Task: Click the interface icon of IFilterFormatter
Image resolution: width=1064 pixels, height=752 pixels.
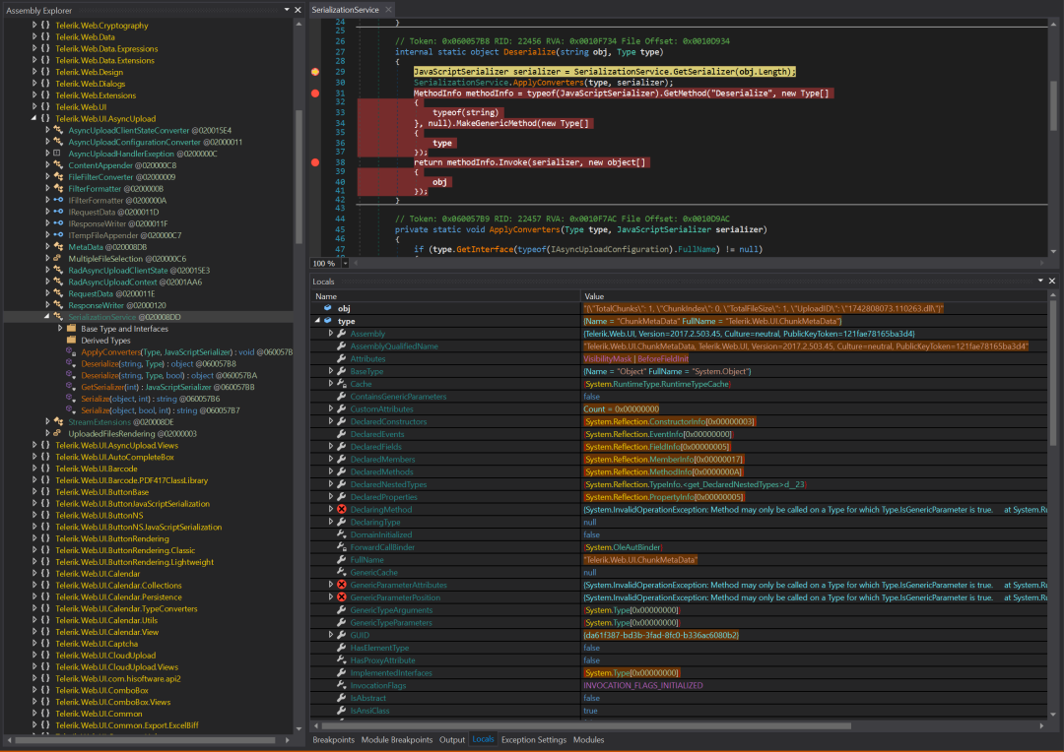Action: coord(58,200)
